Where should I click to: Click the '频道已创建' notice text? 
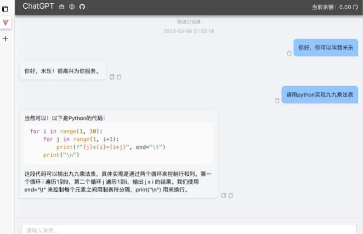(x=189, y=22)
